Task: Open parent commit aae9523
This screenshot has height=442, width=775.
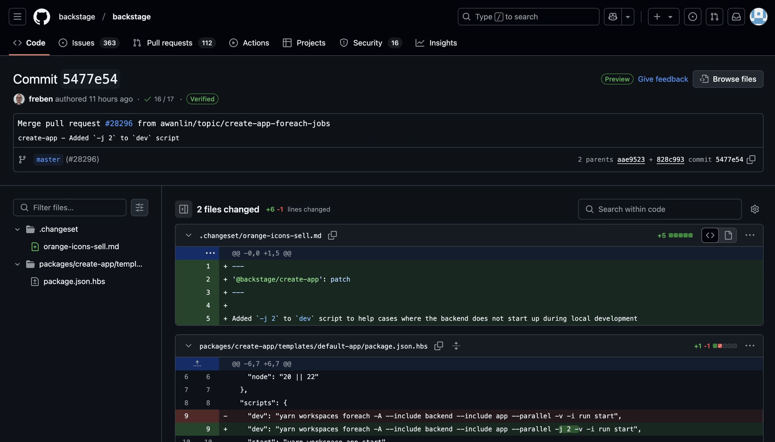Action: click(x=631, y=160)
